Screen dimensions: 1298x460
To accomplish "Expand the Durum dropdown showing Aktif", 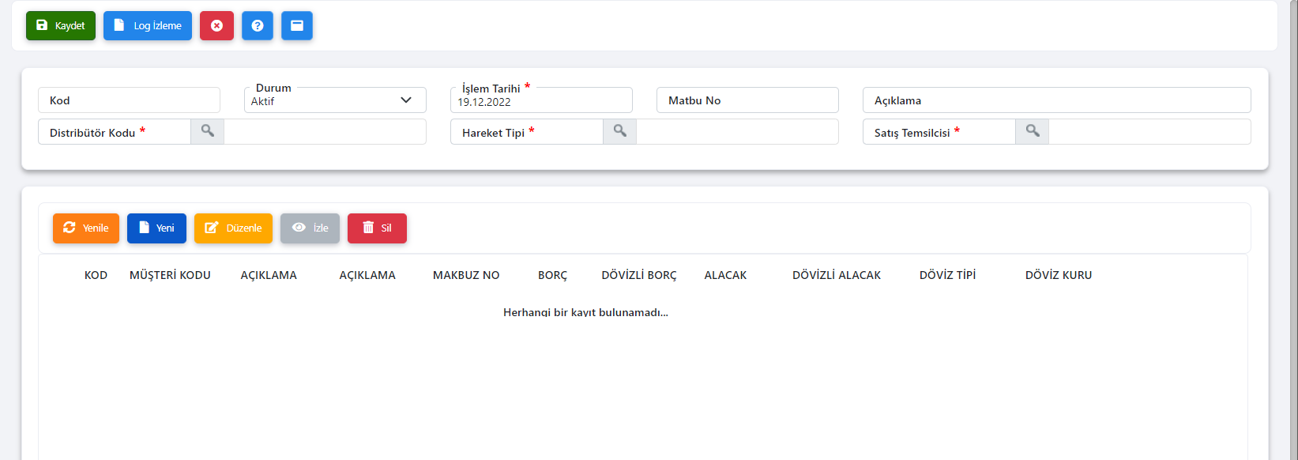I will (x=335, y=100).
